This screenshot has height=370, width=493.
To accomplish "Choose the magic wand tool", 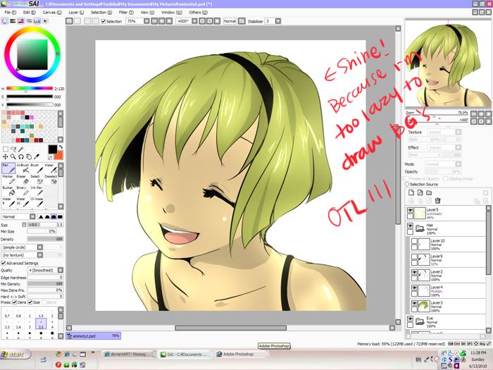I will 20,149.
